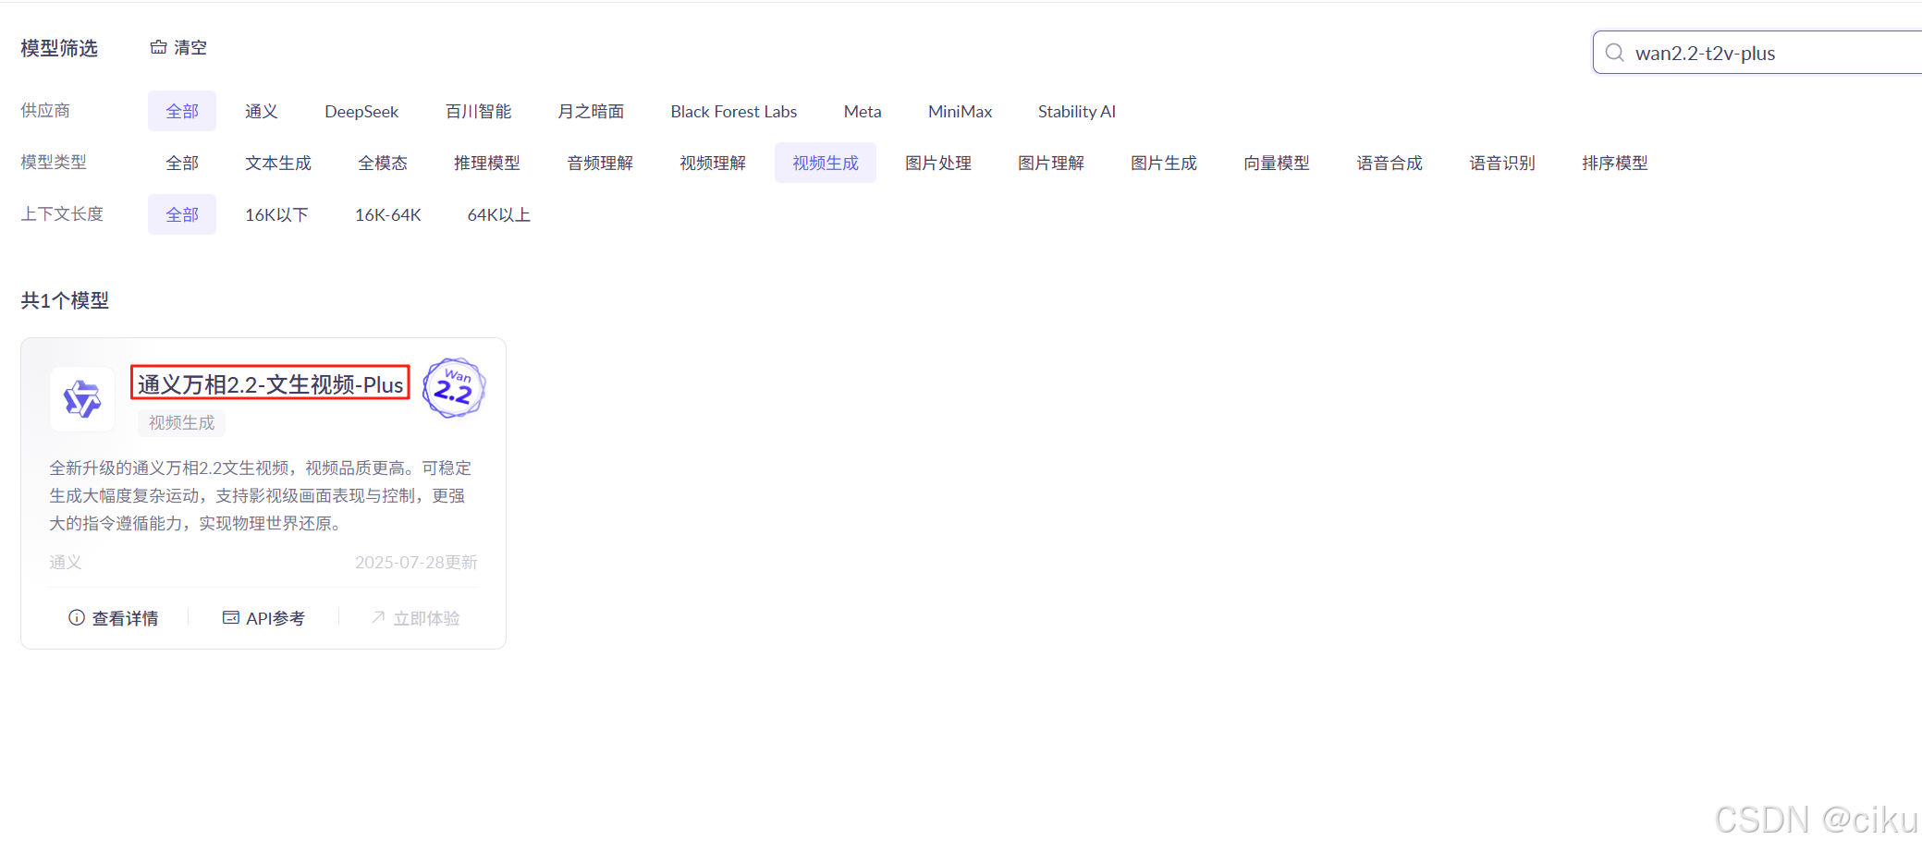This screenshot has width=1922, height=851.
Task: Choose the 文本生成 model type
Action: [x=278, y=163]
